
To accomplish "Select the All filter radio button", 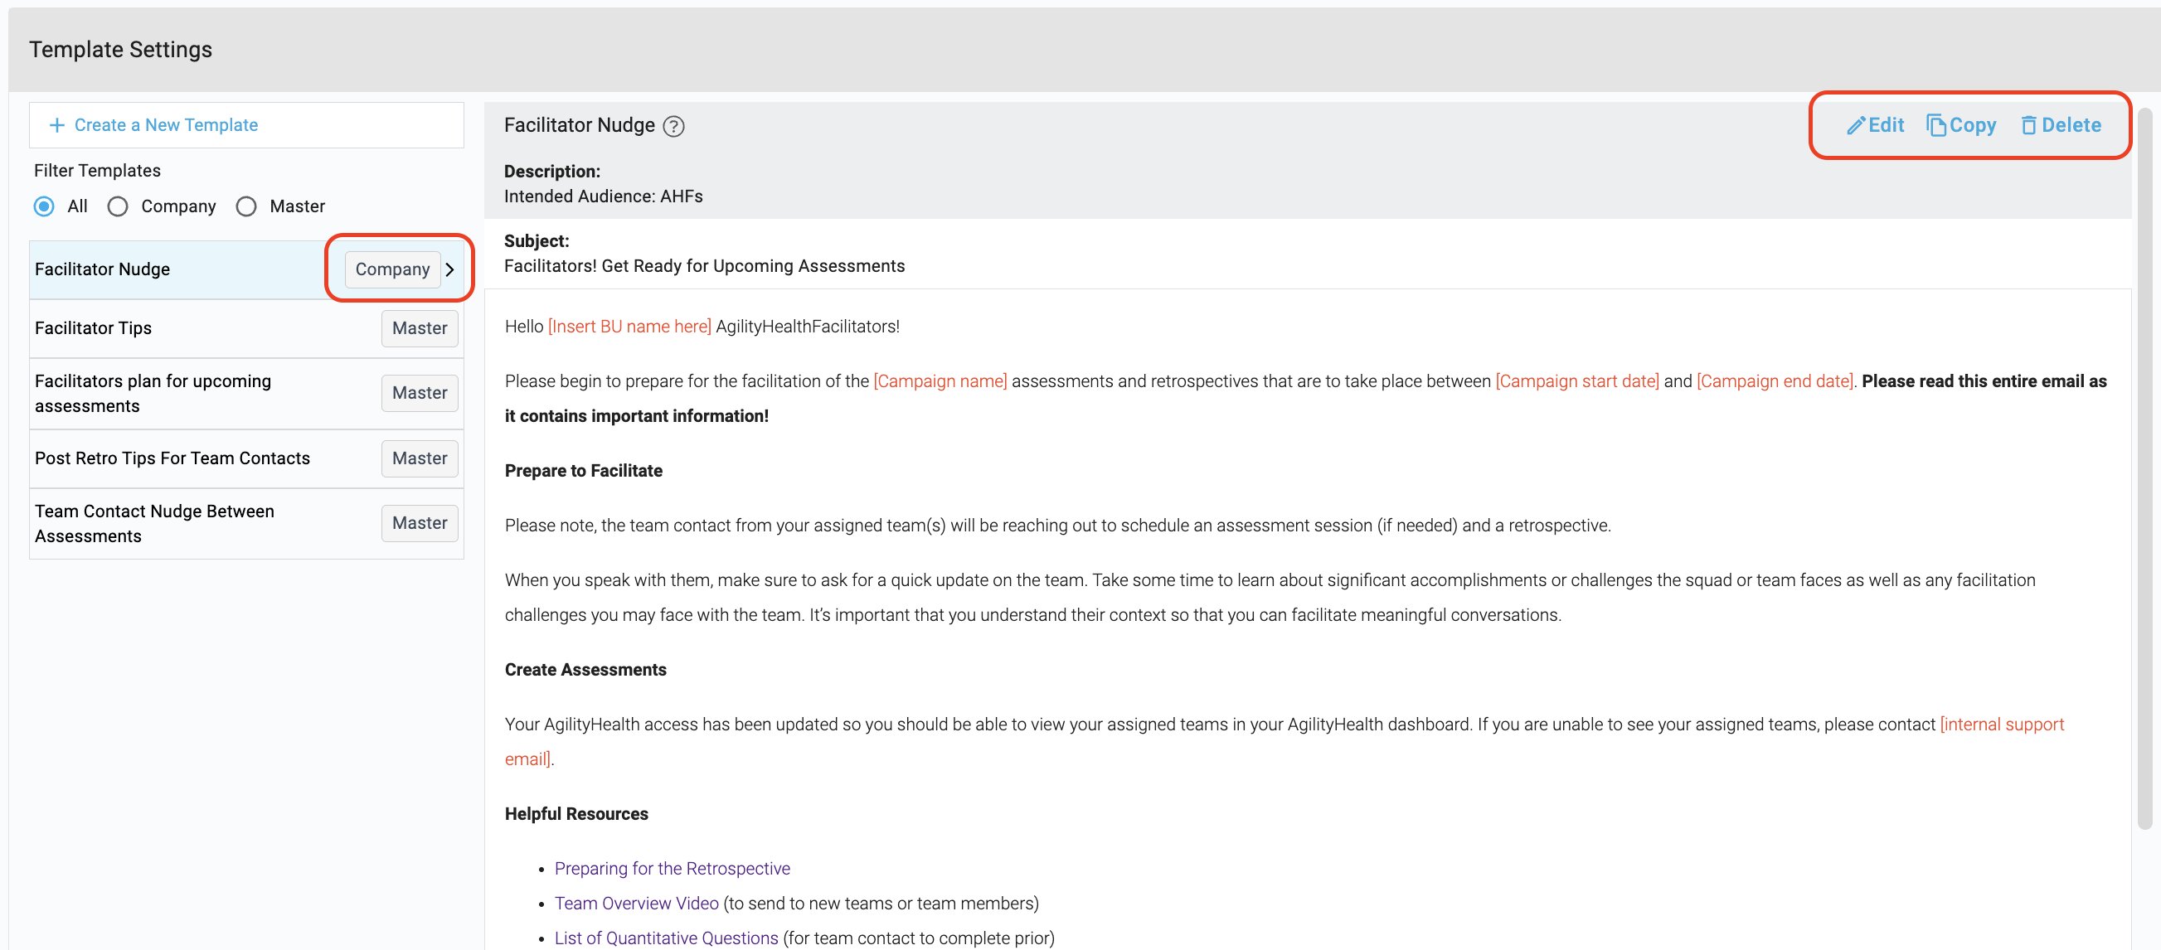I will click(45, 206).
